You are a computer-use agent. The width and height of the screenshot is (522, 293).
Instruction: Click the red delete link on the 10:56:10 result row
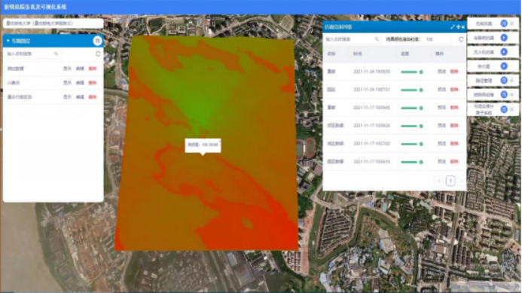pyautogui.click(x=454, y=161)
